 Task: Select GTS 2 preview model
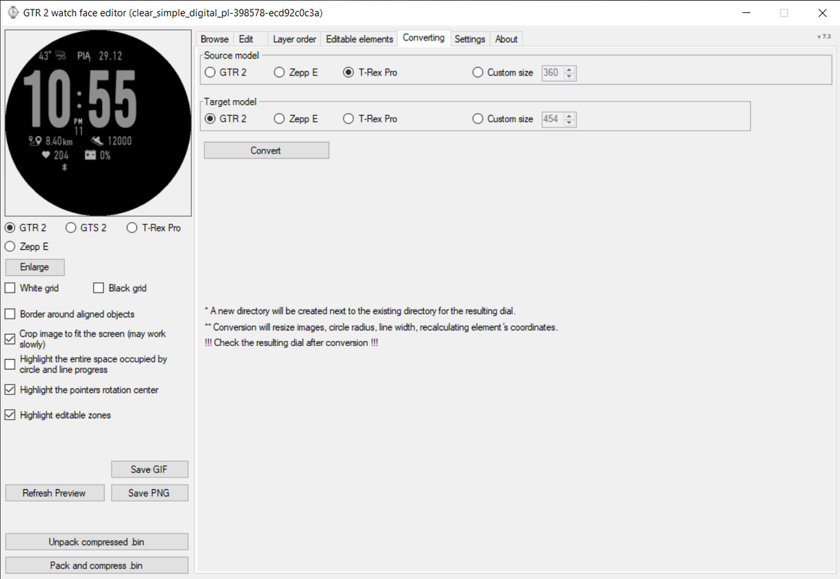pos(85,228)
